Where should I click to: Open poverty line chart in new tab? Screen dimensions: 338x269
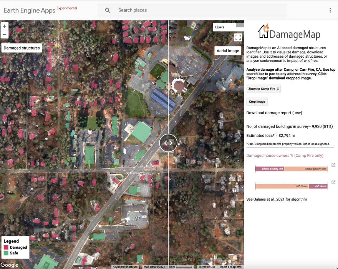(x=333, y=165)
